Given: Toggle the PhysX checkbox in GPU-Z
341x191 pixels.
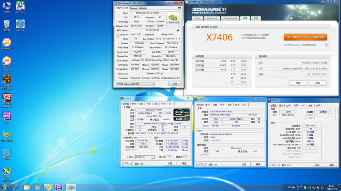Looking at the screenshot, I should (153, 78).
